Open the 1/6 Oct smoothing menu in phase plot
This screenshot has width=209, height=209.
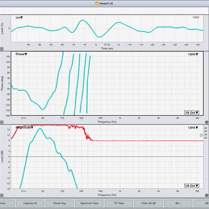tap(192, 112)
